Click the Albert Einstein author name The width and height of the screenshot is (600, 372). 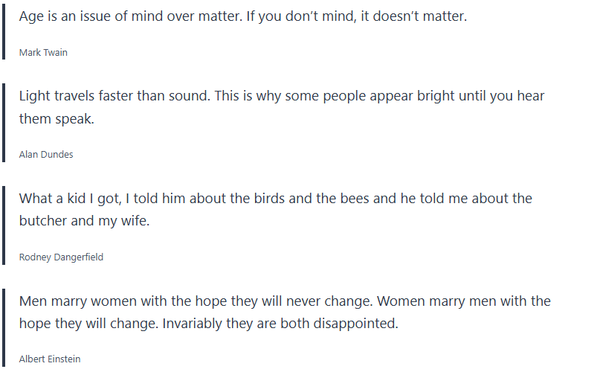pyautogui.click(x=50, y=359)
